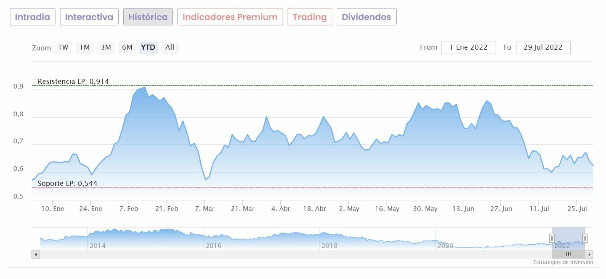Click the right range handle in the navigator
The height and width of the screenshot is (279, 606).
585,238
